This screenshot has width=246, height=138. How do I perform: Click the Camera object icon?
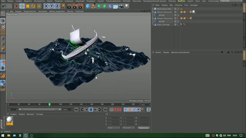(121, 6)
